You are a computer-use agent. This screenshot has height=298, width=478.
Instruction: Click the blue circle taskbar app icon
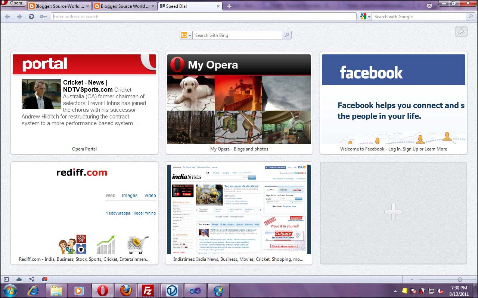click(x=172, y=291)
